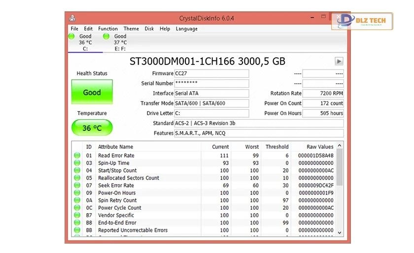Click the Rotation Rate 7200 RPM field
This screenshot has height=253, width=414.
pyautogui.click(x=323, y=93)
